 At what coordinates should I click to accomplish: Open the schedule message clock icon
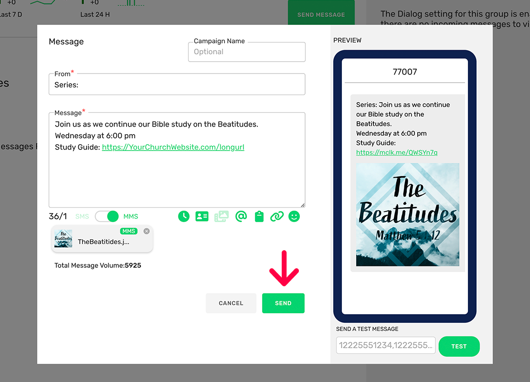point(184,216)
